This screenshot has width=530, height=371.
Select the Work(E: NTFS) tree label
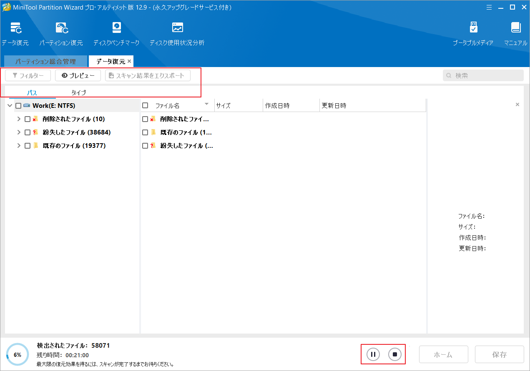[x=54, y=106]
